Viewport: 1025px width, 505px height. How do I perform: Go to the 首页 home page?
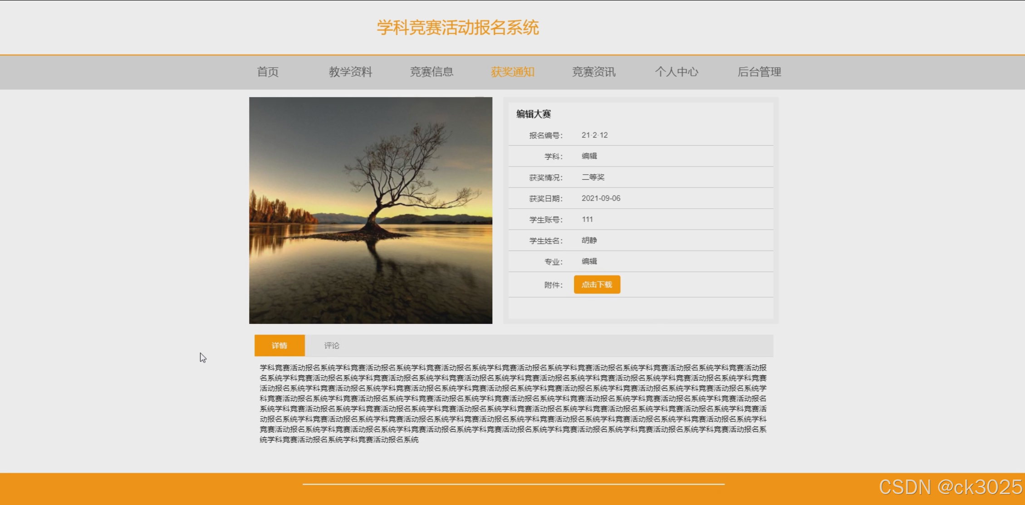tap(268, 72)
